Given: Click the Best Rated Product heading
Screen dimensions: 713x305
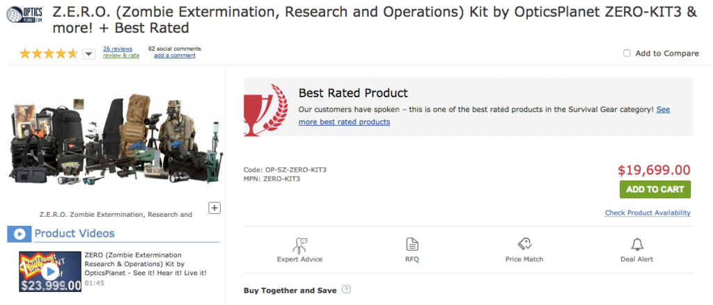Looking at the screenshot, I should coord(353,93).
